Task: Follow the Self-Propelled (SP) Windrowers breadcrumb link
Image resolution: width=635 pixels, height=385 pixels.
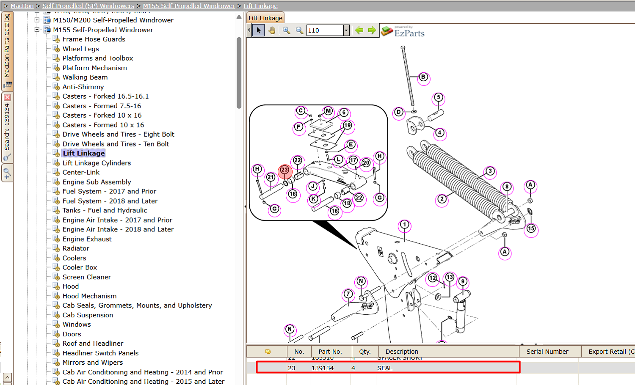Action: [x=88, y=6]
